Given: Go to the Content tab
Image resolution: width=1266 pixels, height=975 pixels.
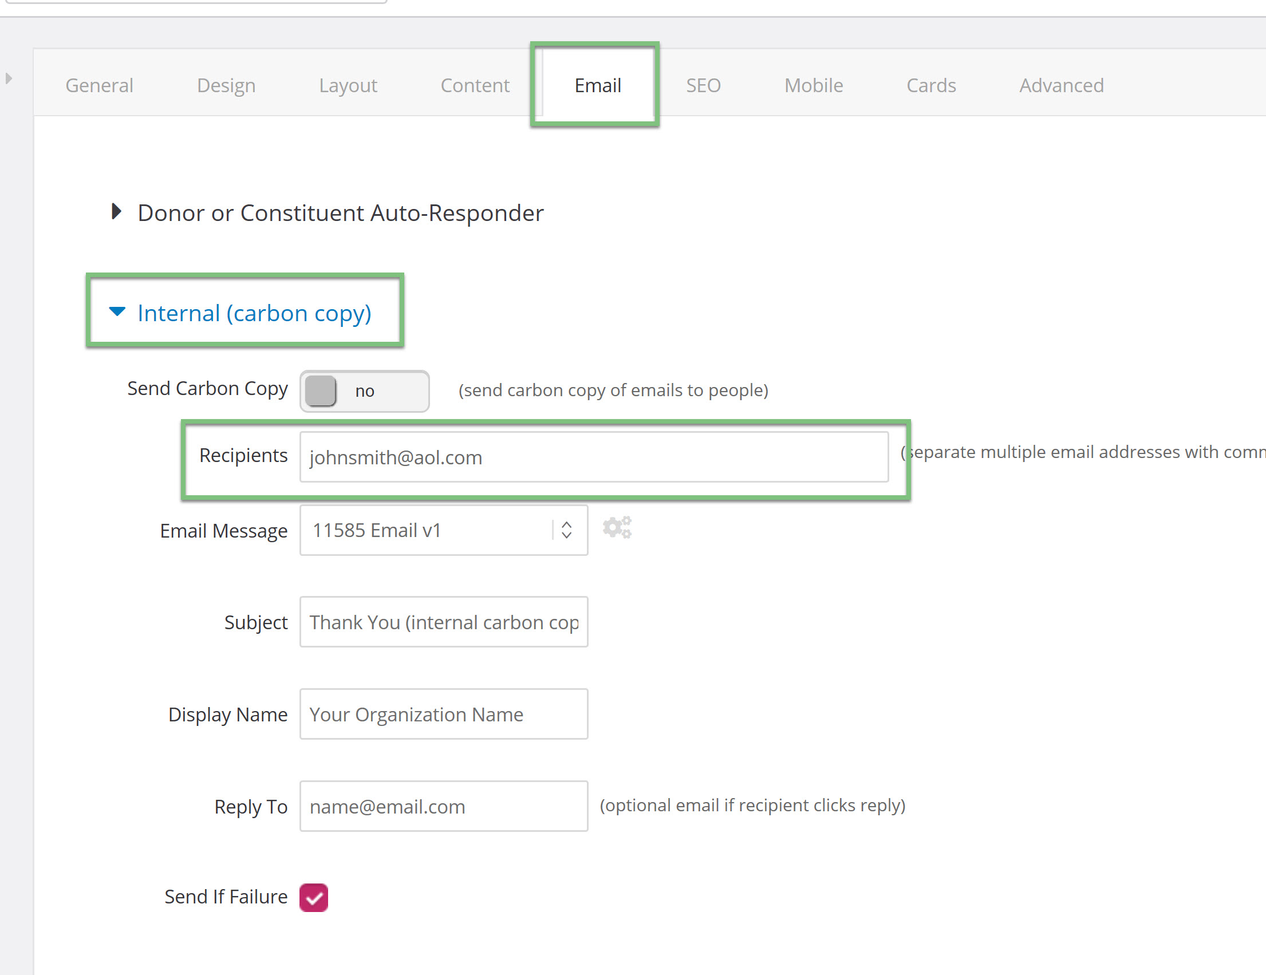Looking at the screenshot, I should [475, 85].
